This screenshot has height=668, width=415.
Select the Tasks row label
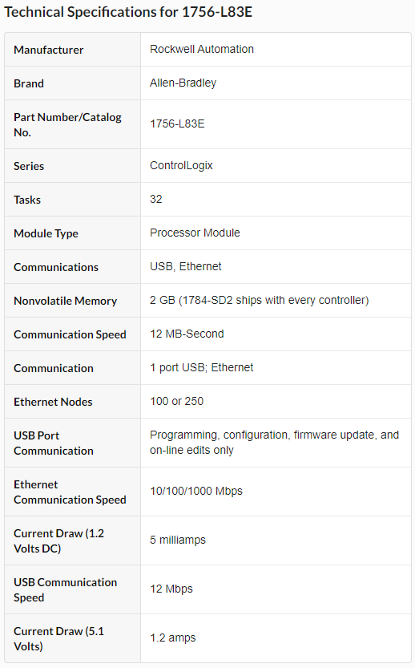27,200
